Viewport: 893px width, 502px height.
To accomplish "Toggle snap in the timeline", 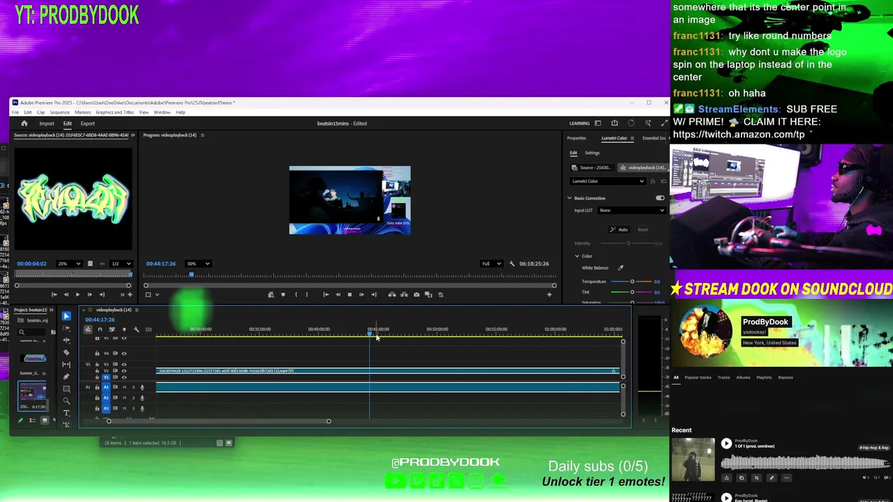I will coord(100,329).
